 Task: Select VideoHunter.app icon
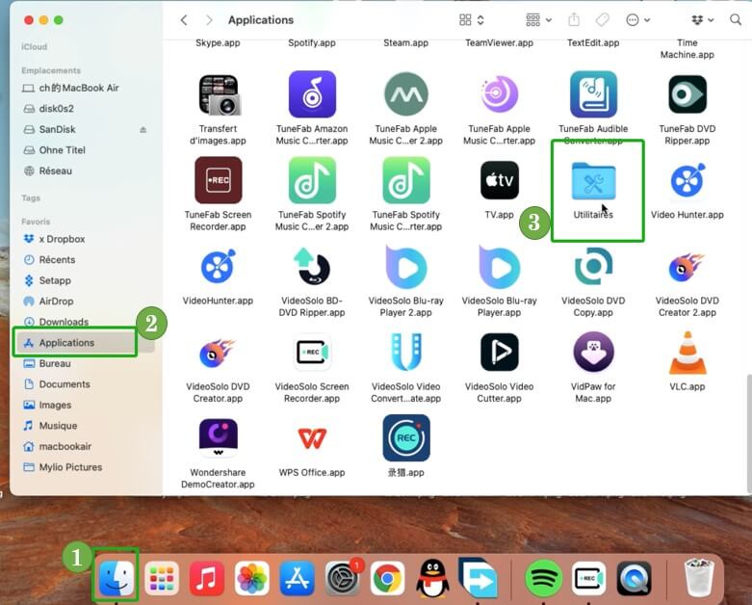point(218,266)
